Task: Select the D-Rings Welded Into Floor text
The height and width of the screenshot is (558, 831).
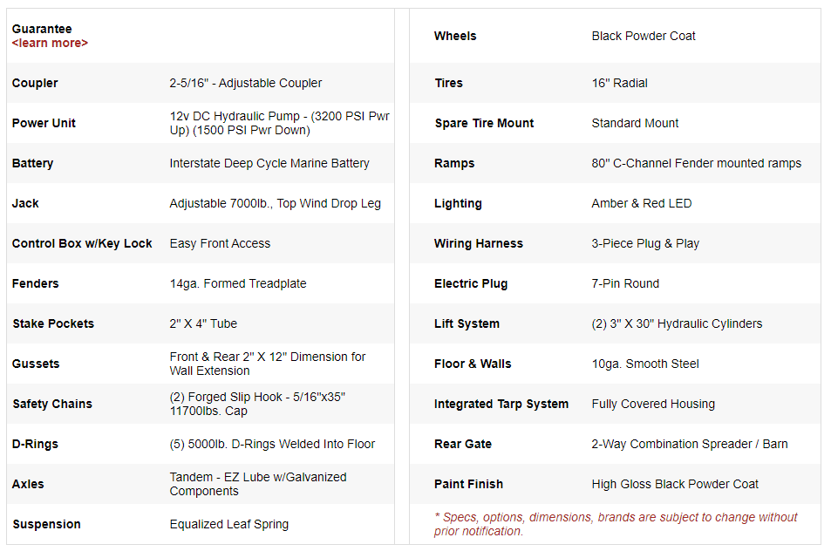Action: coord(272,444)
